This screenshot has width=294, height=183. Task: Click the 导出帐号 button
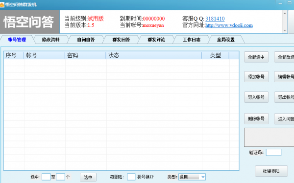(284, 97)
